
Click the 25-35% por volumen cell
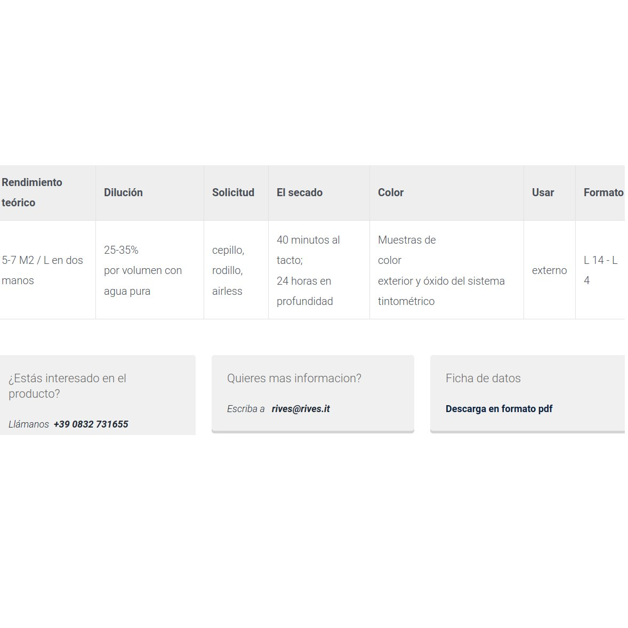click(x=149, y=270)
